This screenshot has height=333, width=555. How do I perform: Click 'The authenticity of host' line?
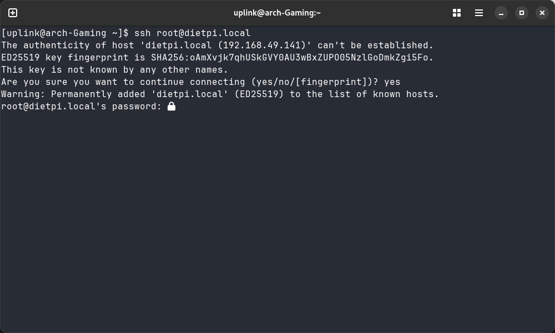[217, 46]
